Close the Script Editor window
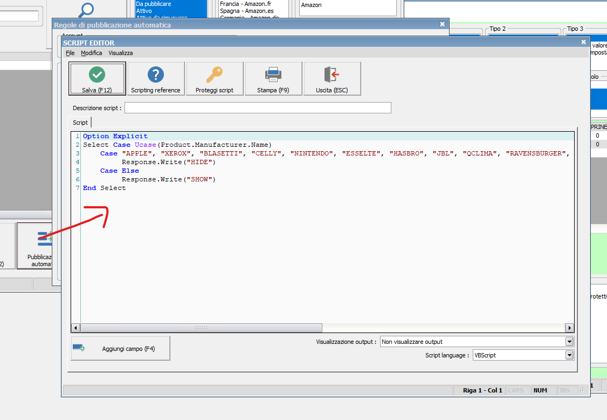Screen dimensions: 607x420 click(x=583, y=42)
